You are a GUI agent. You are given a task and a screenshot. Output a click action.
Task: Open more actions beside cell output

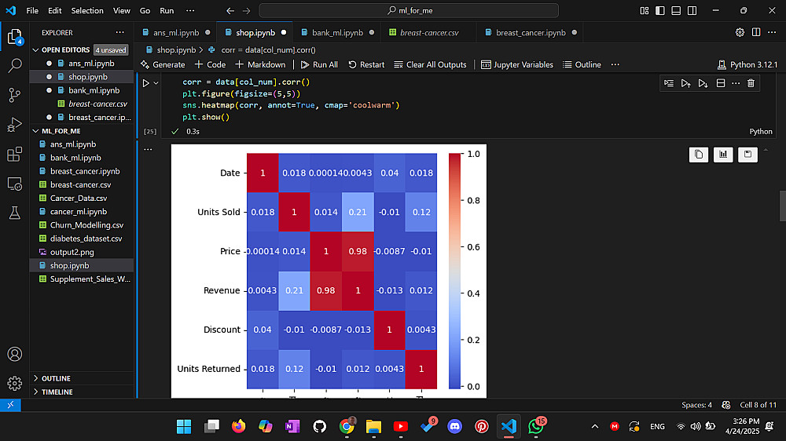tap(148, 149)
